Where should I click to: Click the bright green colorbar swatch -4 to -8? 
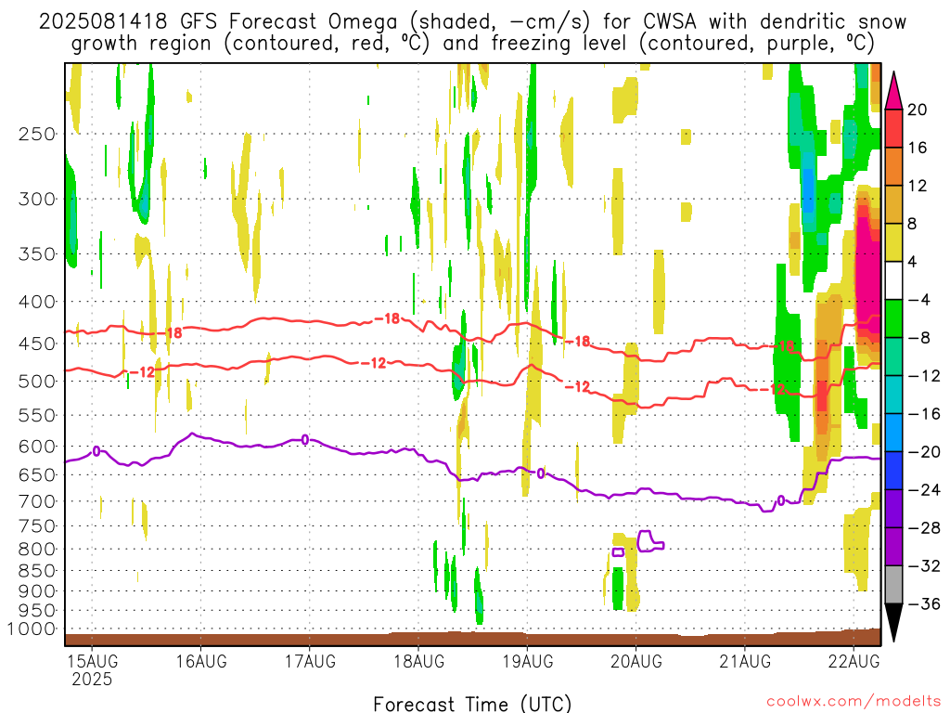point(893,318)
